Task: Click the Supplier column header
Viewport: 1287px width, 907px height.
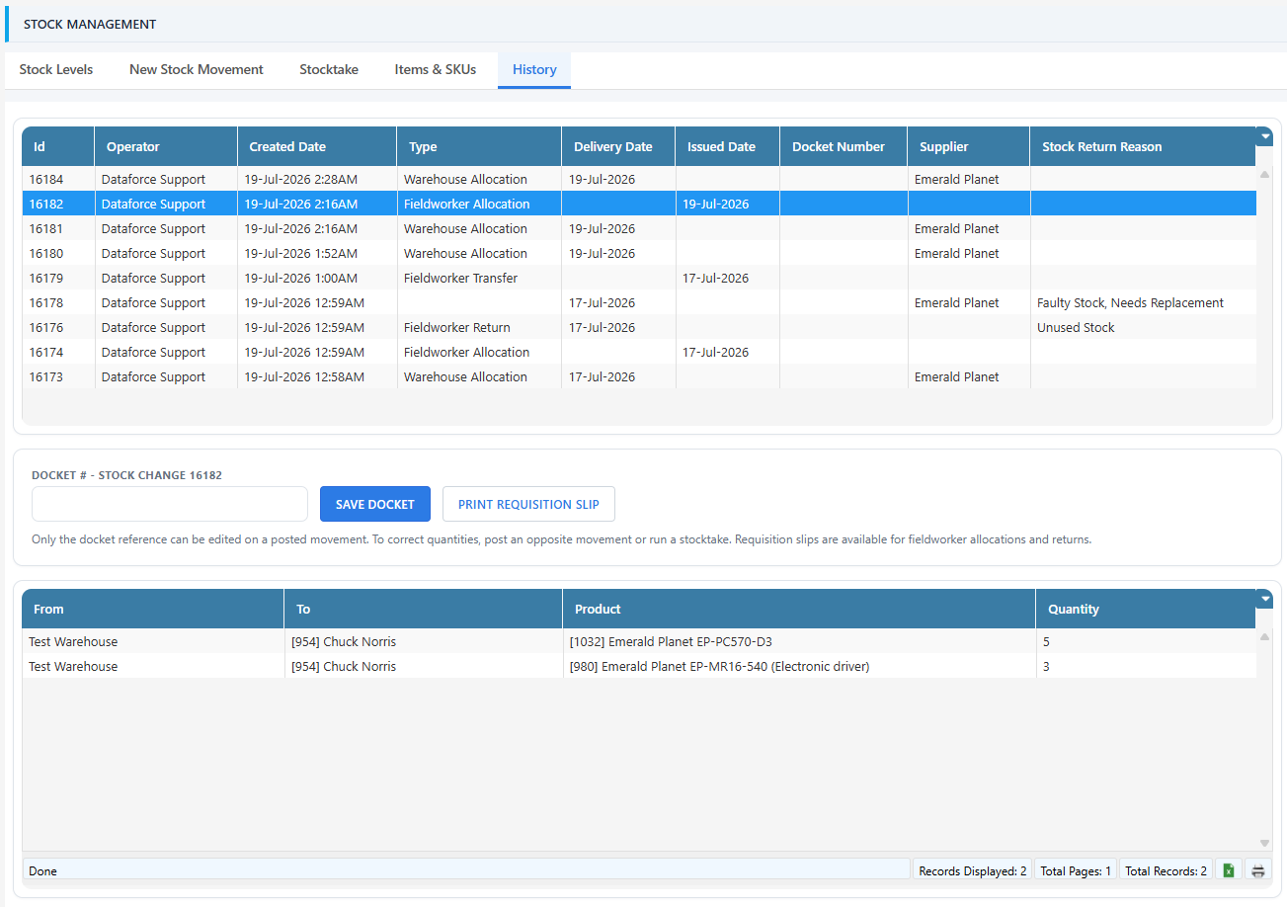Action: coord(969,146)
